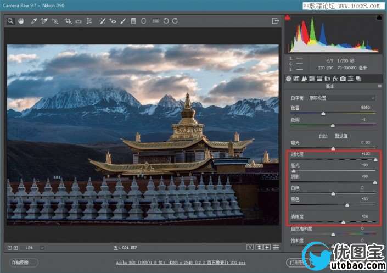Click the color temperature slider handle
The width and height of the screenshot is (387, 273).
tap(324, 113)
